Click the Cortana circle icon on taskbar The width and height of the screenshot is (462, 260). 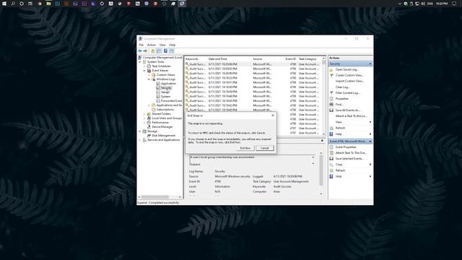[x=22, y=4]
